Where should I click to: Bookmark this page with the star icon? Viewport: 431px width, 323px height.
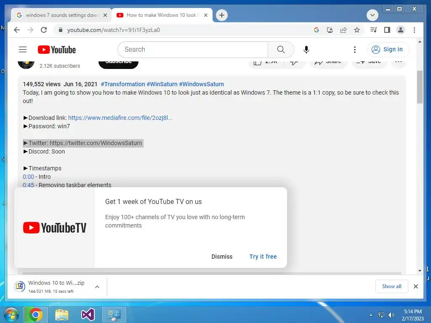357,30
